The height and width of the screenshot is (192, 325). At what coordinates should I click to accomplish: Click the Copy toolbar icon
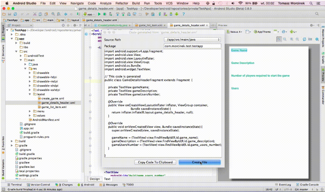pos(40,14)
